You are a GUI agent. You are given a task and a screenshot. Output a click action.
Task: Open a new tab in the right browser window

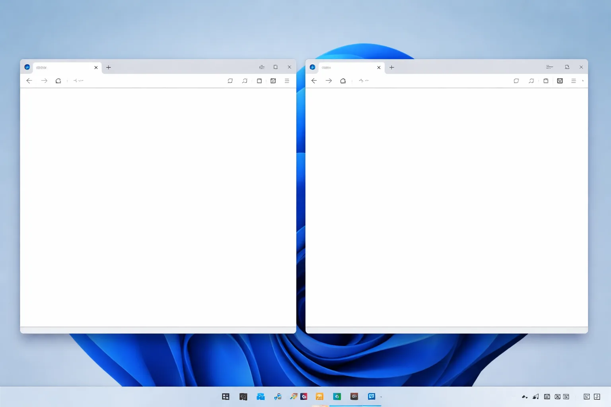pos(392,68)
